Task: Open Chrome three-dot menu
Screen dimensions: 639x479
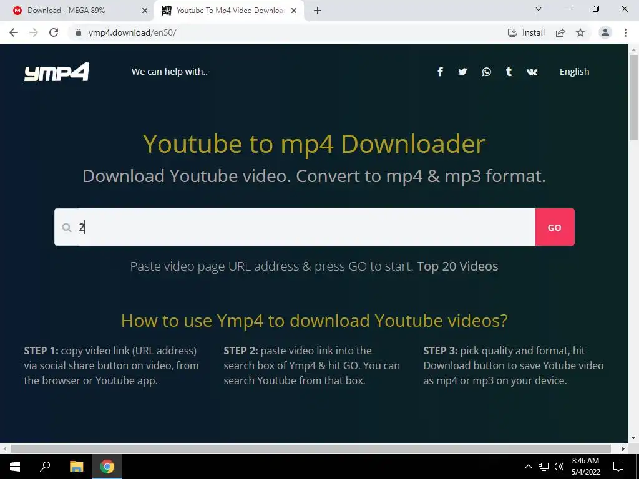Action: (625, 32)
